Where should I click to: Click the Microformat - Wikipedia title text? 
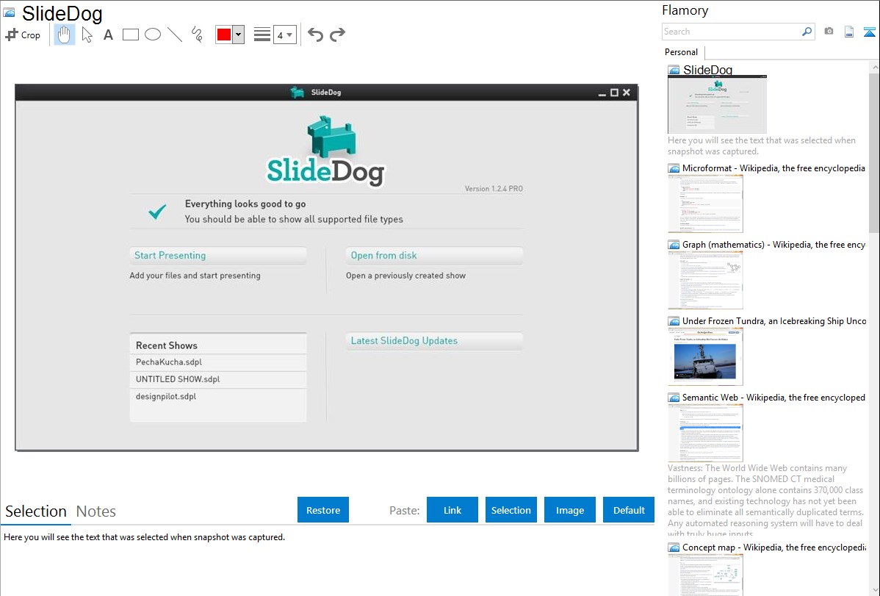pos(774,168)
